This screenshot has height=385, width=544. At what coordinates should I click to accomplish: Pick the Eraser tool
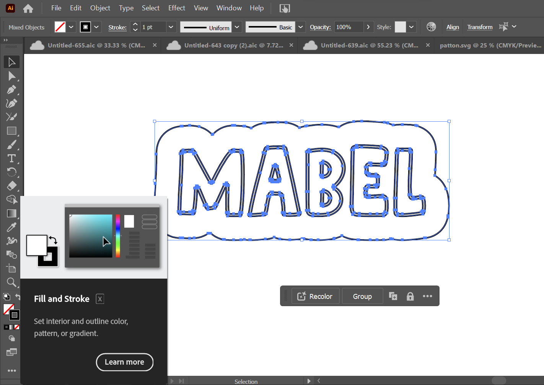click(x=11, y=186)
